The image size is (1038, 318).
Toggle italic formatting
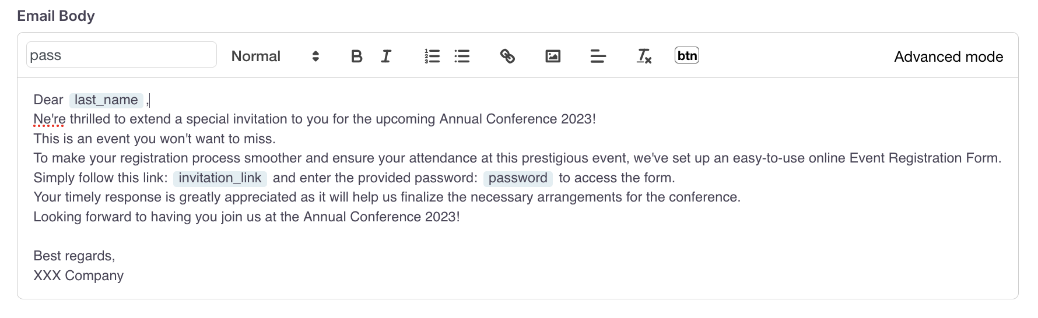[x=386, y=56]
